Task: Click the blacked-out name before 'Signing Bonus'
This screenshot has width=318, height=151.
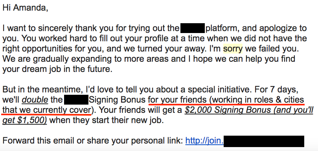Action: click(76, 99)
